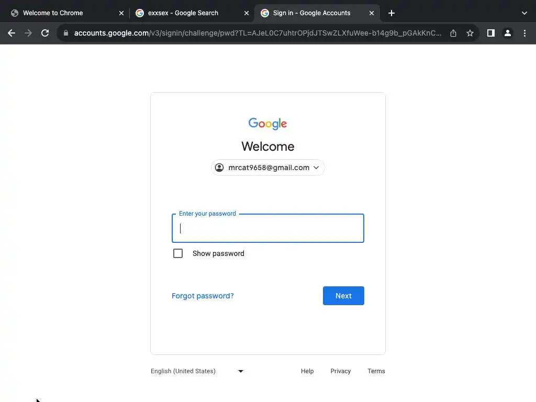536x402 pixels.
Task: Focus the Enter your password field
Action: click(x=267, y=228)
